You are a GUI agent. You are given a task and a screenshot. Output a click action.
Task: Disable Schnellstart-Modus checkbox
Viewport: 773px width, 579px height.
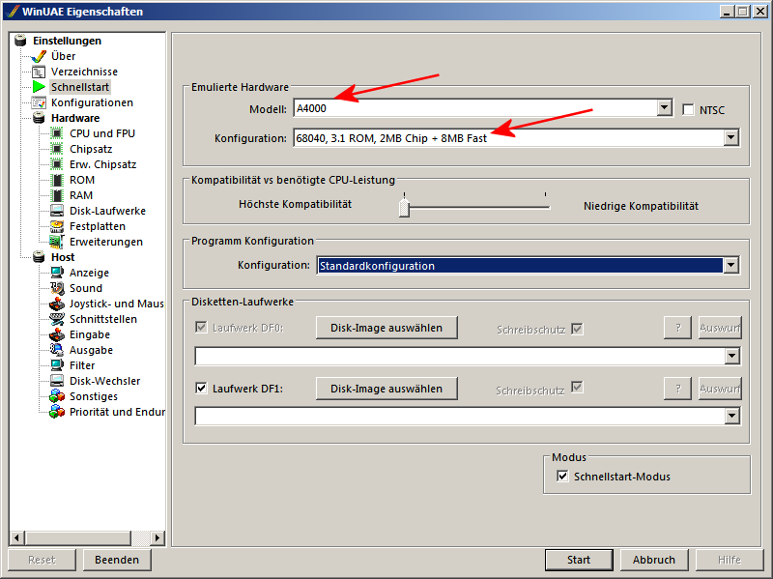(562, 476)
